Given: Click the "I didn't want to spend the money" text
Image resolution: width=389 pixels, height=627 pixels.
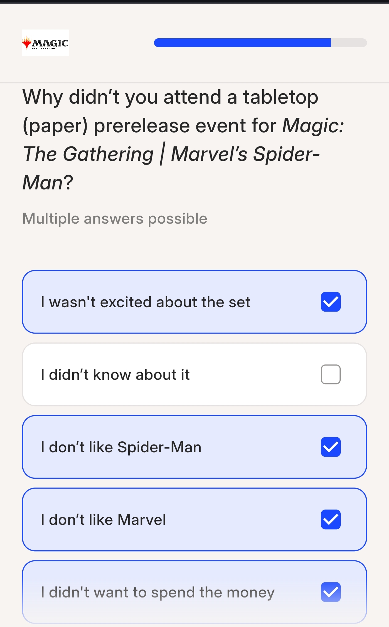Looking at the screenshot, I should click(x=158, y=592).
